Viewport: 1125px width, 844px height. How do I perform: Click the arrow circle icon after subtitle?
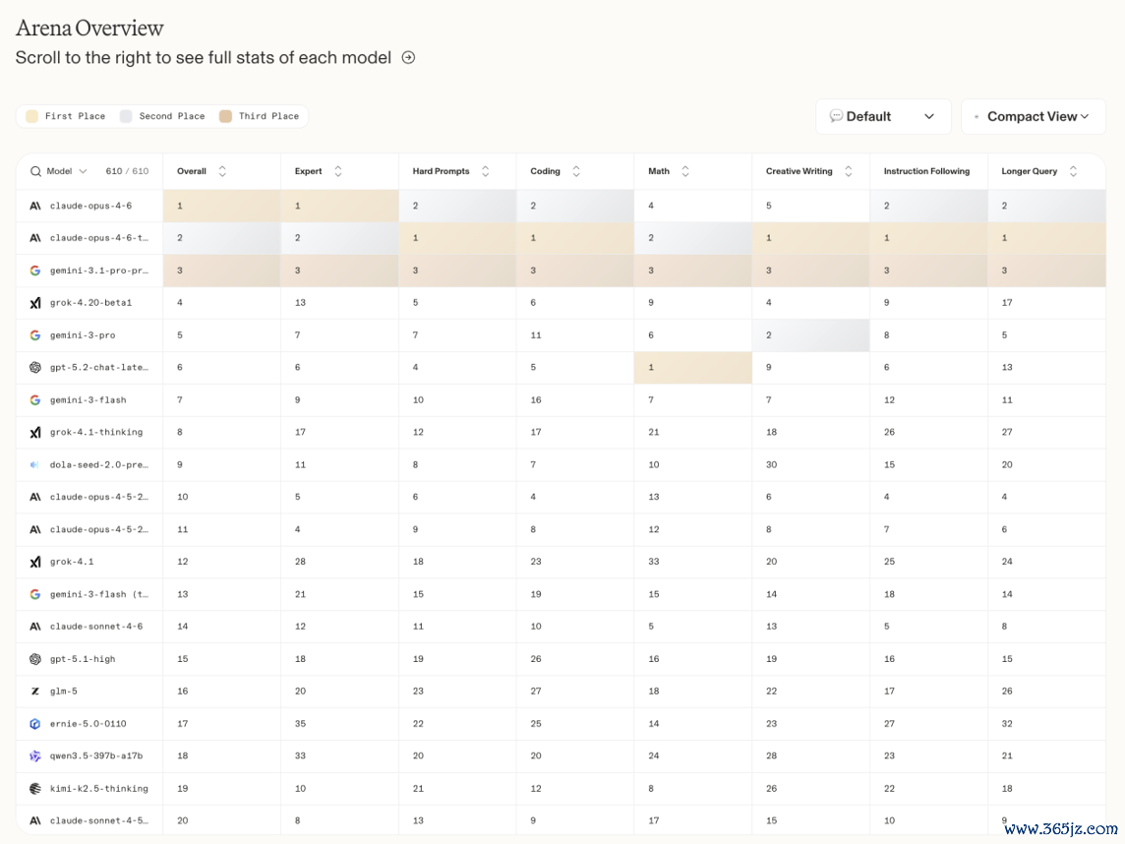coord(408,57)
